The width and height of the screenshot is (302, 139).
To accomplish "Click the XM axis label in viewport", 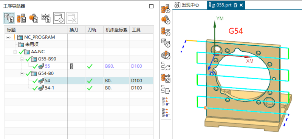I will [x=250, y=61].
